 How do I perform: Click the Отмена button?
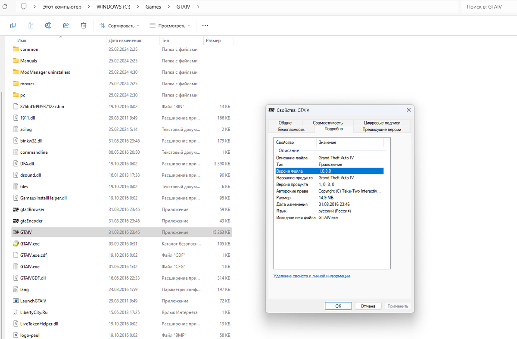pos(368,306)
